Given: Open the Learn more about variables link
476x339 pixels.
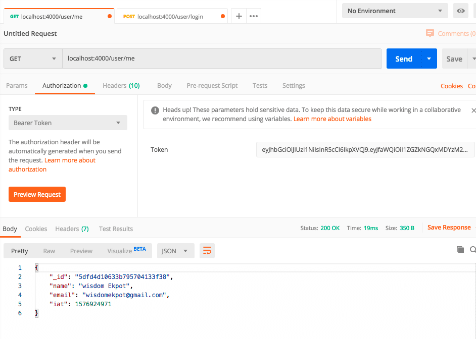Looking at the screenshot, I should [332, 119].
